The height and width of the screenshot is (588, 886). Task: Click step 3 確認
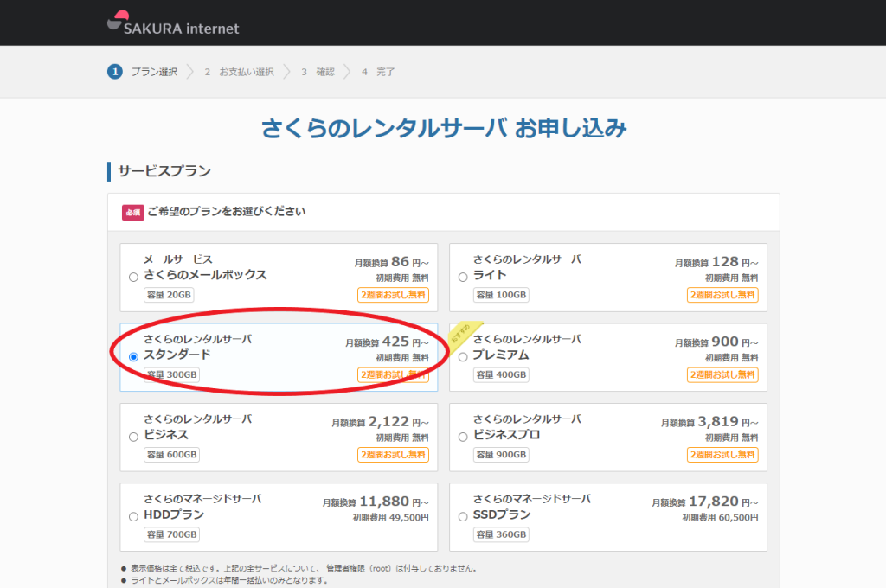(318, 72)
